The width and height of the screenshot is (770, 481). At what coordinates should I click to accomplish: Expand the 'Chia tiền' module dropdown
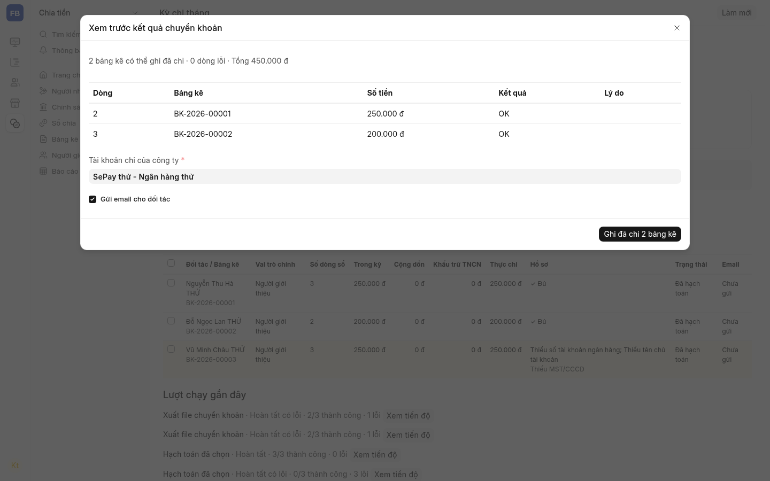tap(135, 13)
